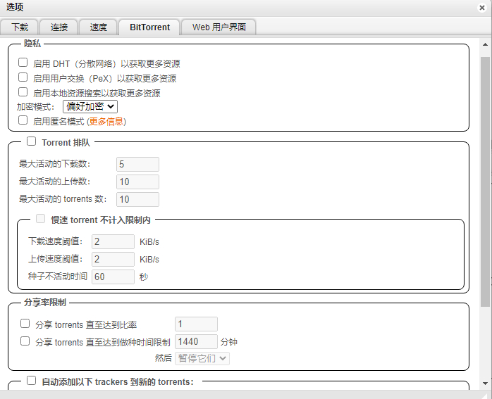Open the 加密模式 dropdown

point(90,106)
